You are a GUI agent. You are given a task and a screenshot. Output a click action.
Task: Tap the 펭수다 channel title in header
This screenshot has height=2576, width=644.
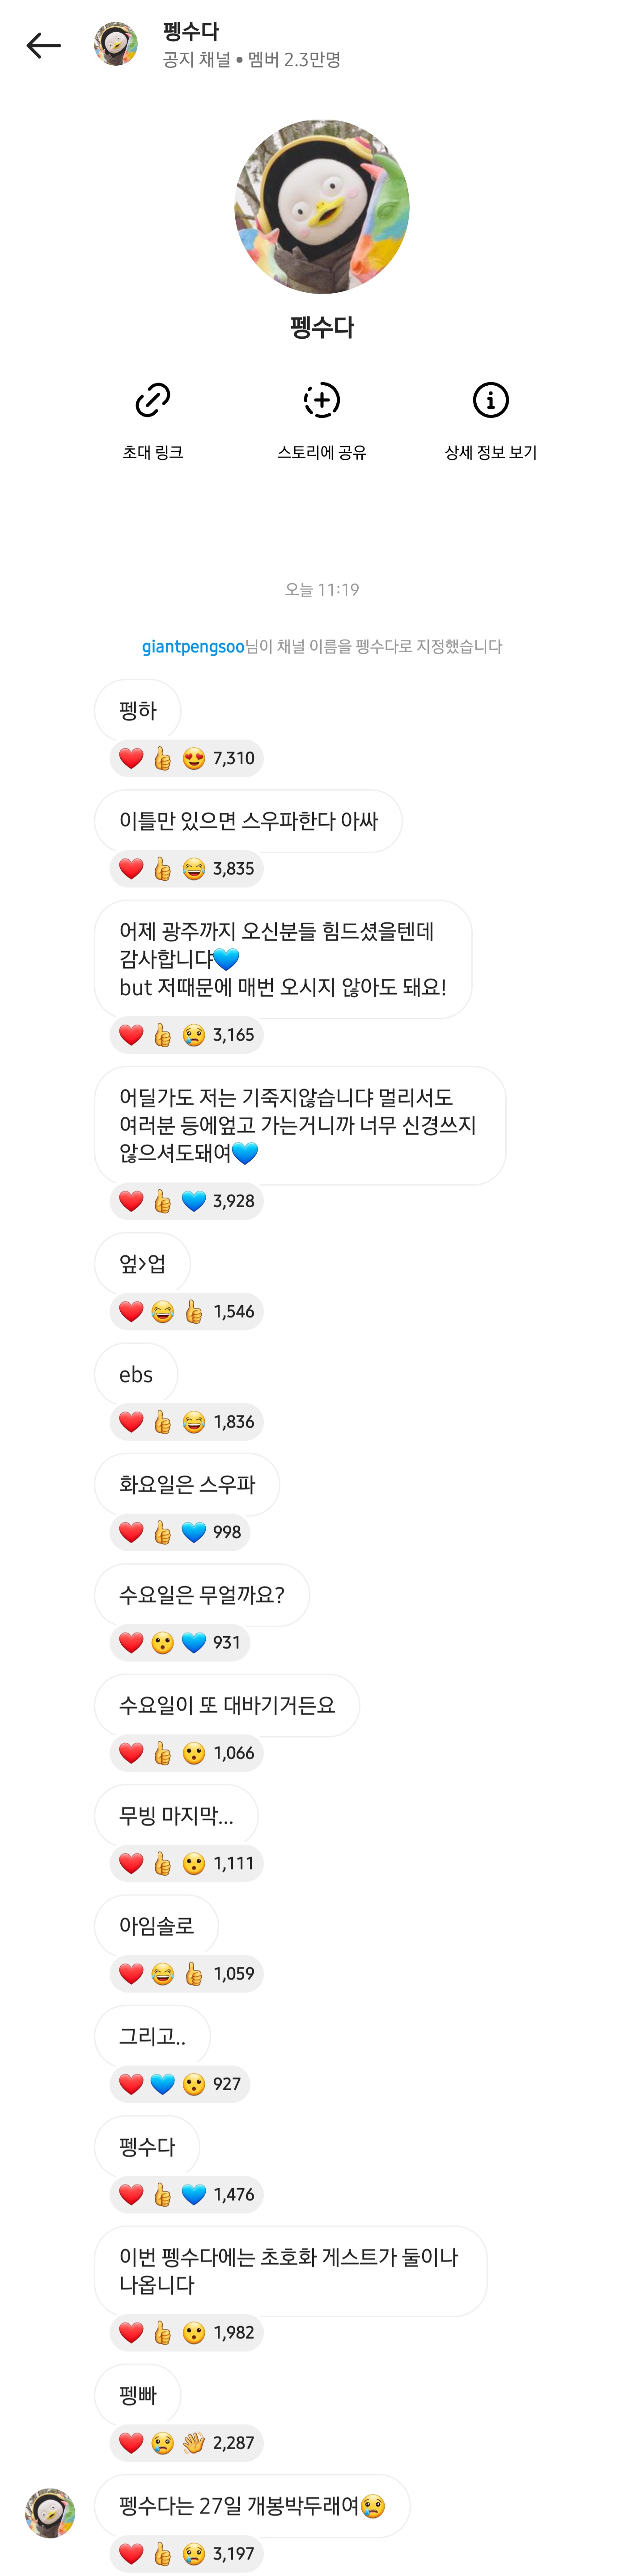coord(191,31)
